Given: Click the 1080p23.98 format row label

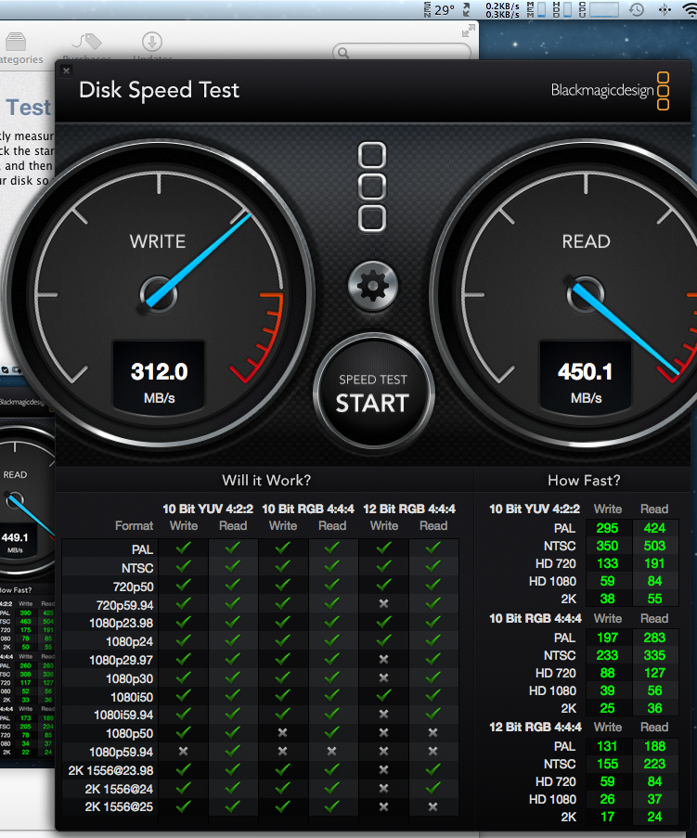Looking at the screenshot, I should click(x=122, y=623).
